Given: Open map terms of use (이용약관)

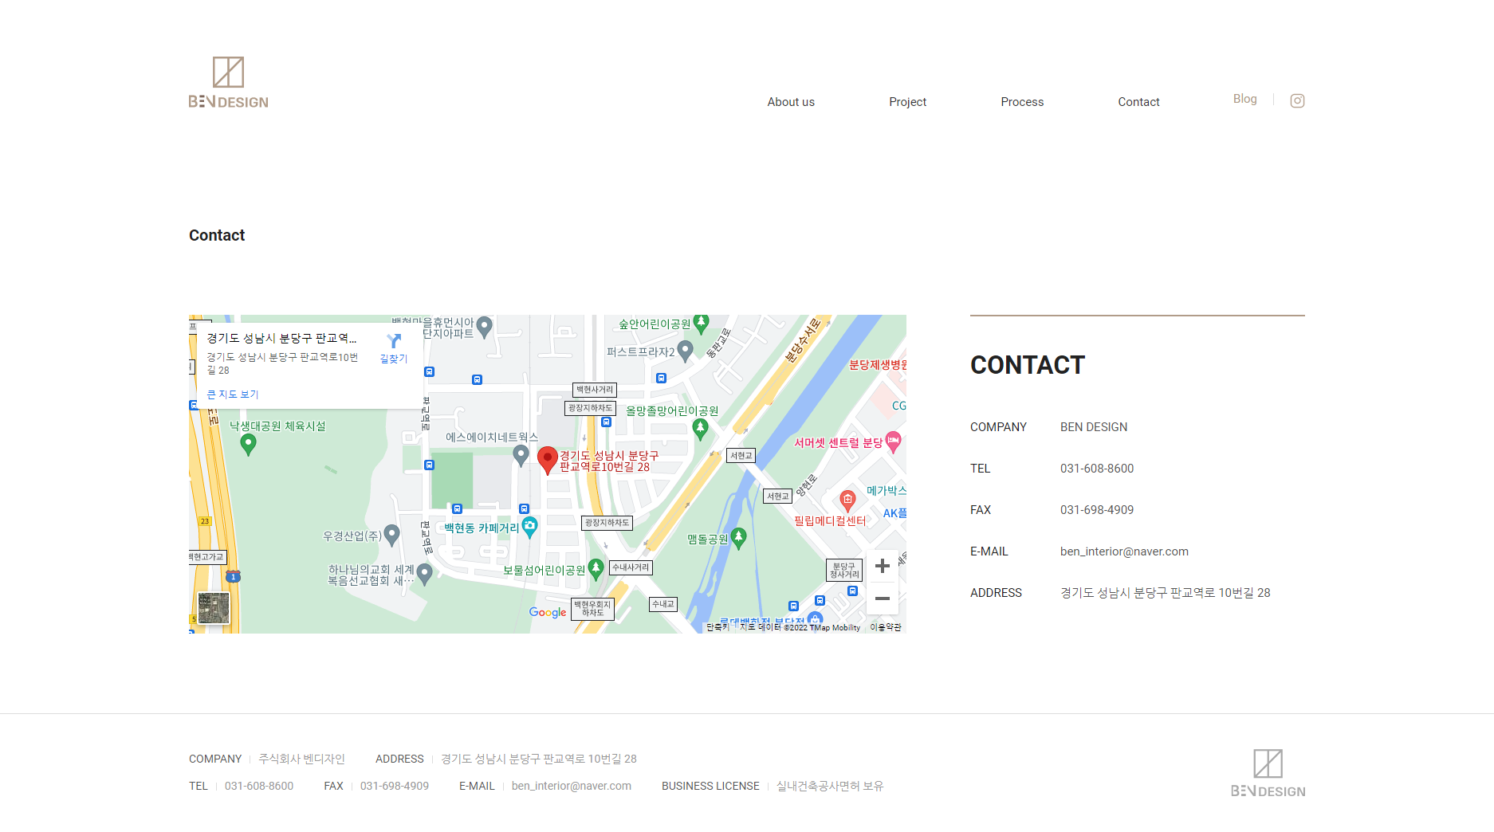Looking at the screenshot, I should (885, 627).
